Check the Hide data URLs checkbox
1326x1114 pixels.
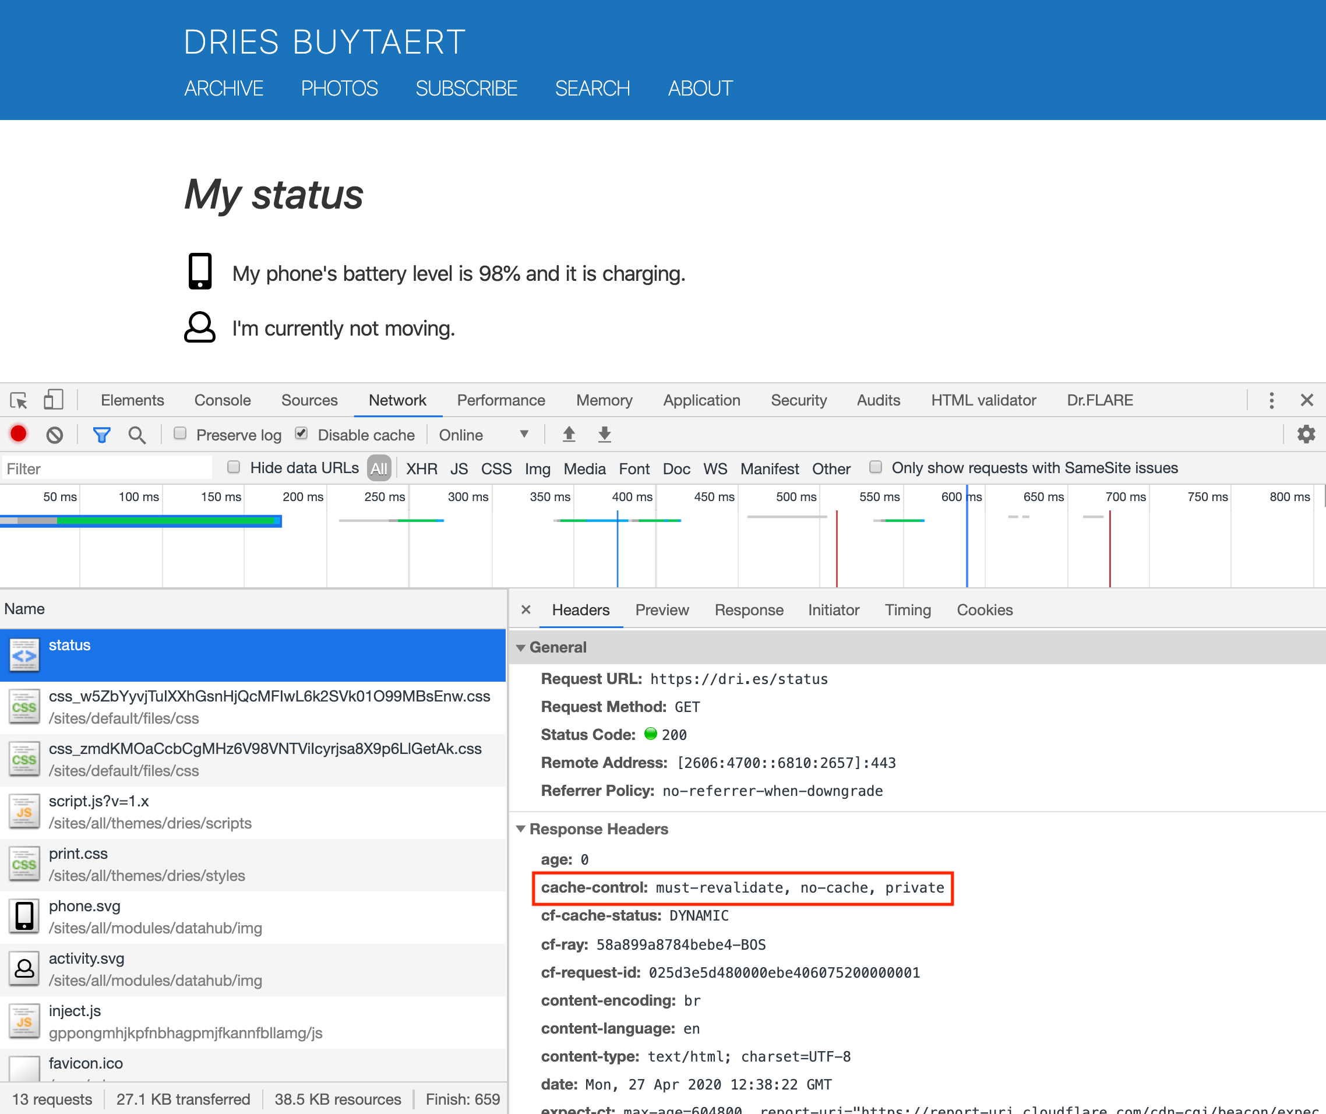point(234,467)
